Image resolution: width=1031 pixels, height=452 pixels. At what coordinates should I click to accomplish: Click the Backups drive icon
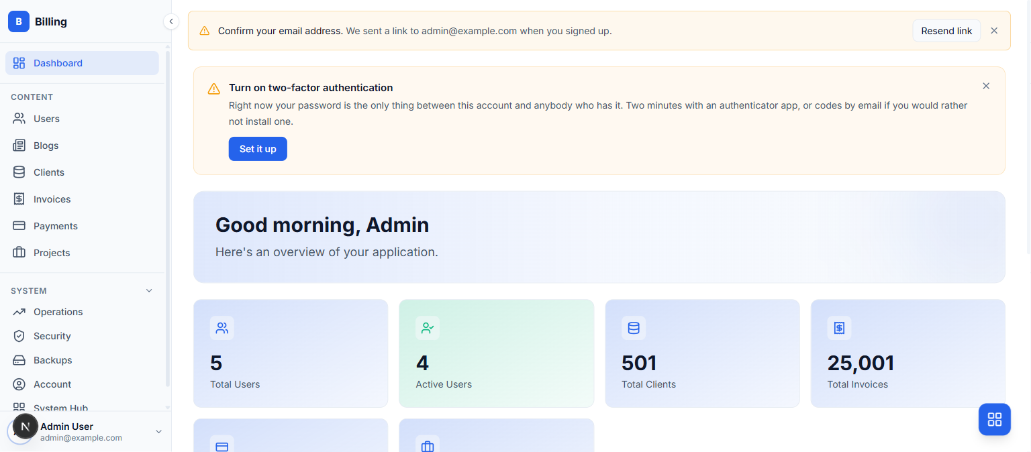[x=19, y=360]
